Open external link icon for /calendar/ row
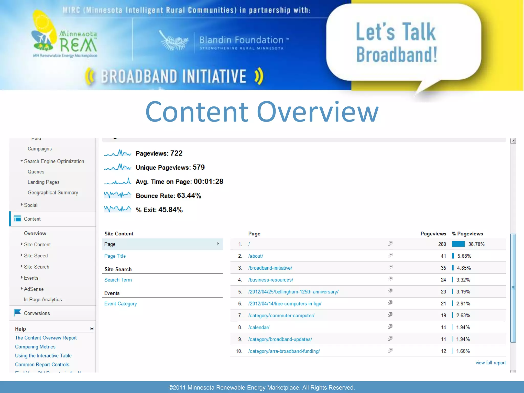The height and width of the screenshot is (393, 524). pos(390,327)
